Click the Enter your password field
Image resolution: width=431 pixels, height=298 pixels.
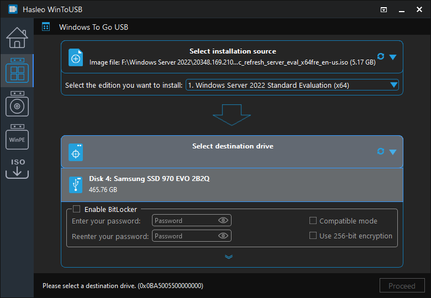184,221
